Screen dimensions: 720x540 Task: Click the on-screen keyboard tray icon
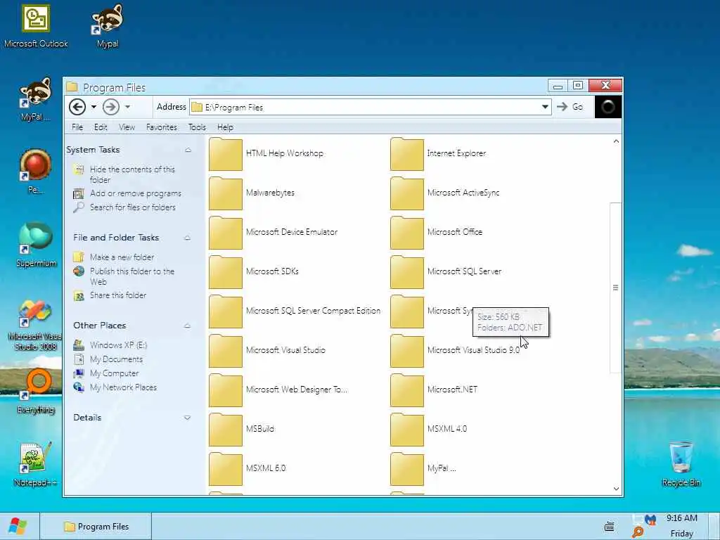click(x=610, y=527)
